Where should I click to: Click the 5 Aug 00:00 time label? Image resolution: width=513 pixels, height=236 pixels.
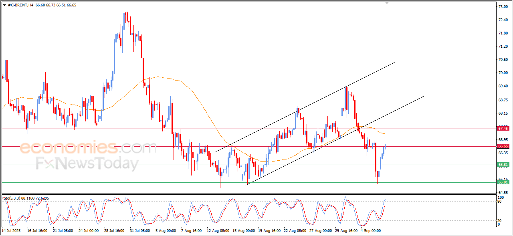(166, 231)
